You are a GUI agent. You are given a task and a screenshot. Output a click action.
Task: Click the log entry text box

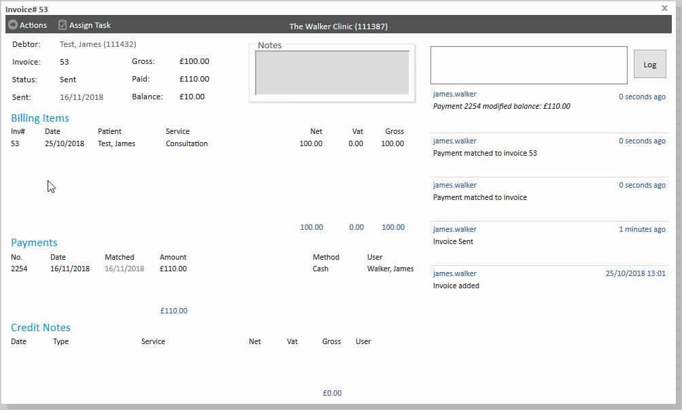[528, 65]
